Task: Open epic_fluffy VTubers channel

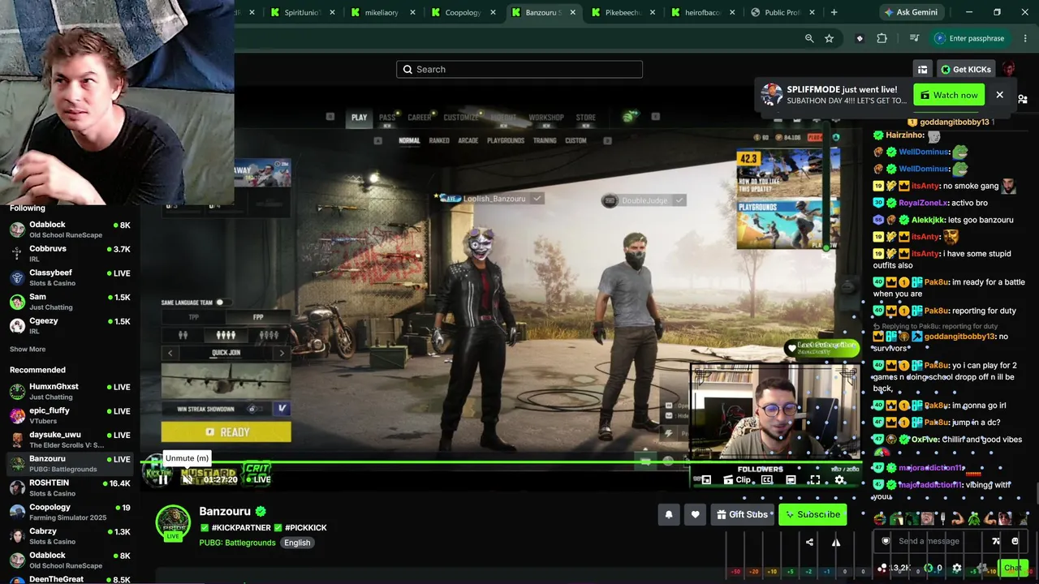Action: [x=69, y=415]
